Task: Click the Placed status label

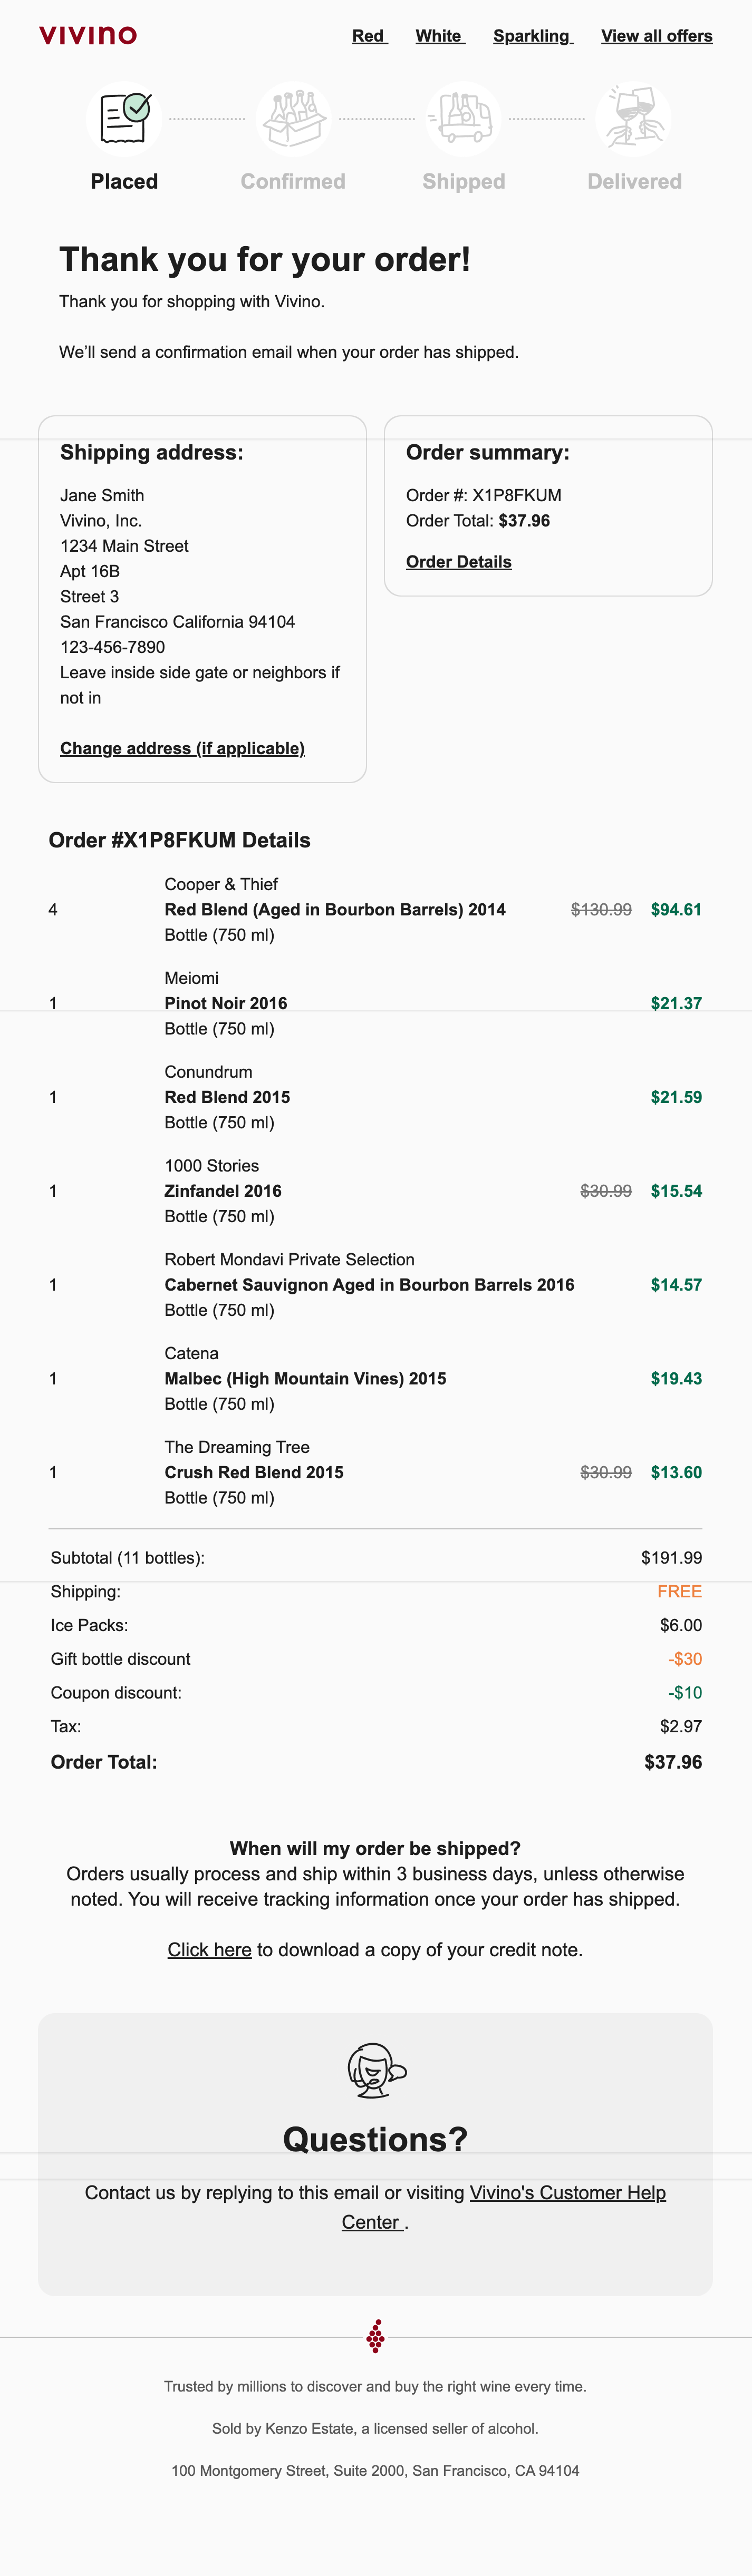Action: (124, 181)
